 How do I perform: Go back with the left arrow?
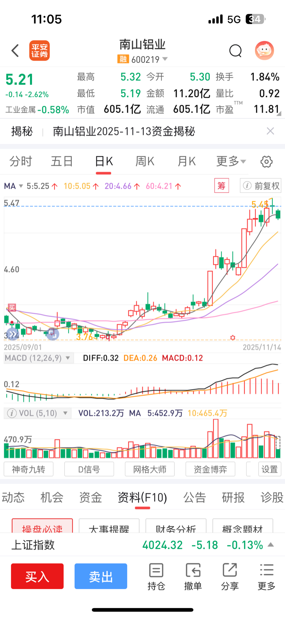click(x=15, y=51)
